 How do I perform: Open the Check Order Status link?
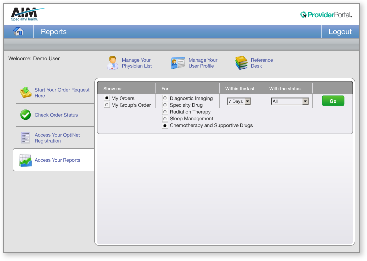coord(56,115)
